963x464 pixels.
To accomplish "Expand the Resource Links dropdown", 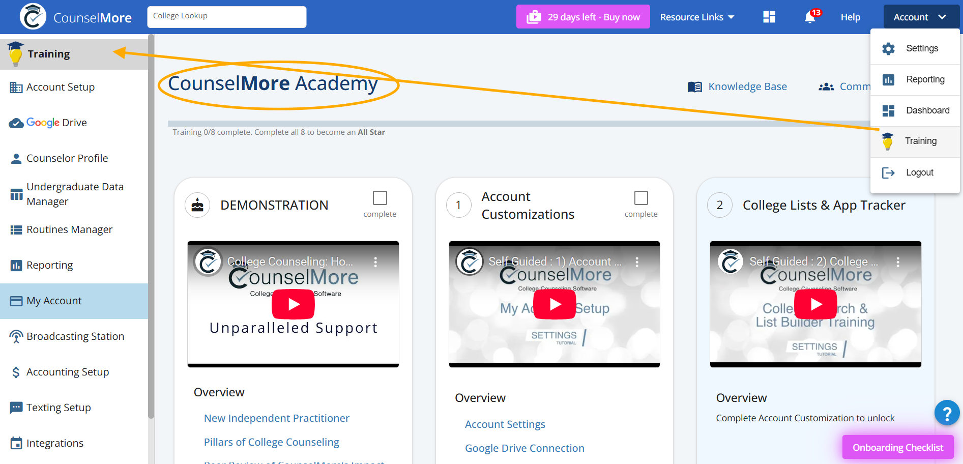I will pyautogui.click(x=697, y=17).
